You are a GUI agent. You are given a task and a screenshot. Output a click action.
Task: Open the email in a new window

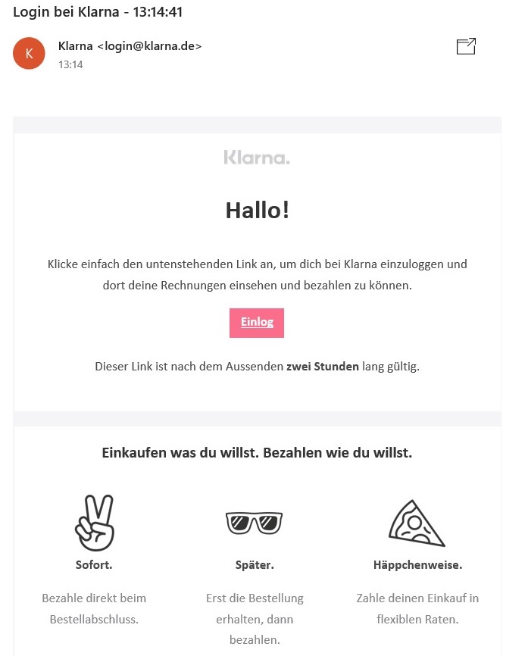466,46
